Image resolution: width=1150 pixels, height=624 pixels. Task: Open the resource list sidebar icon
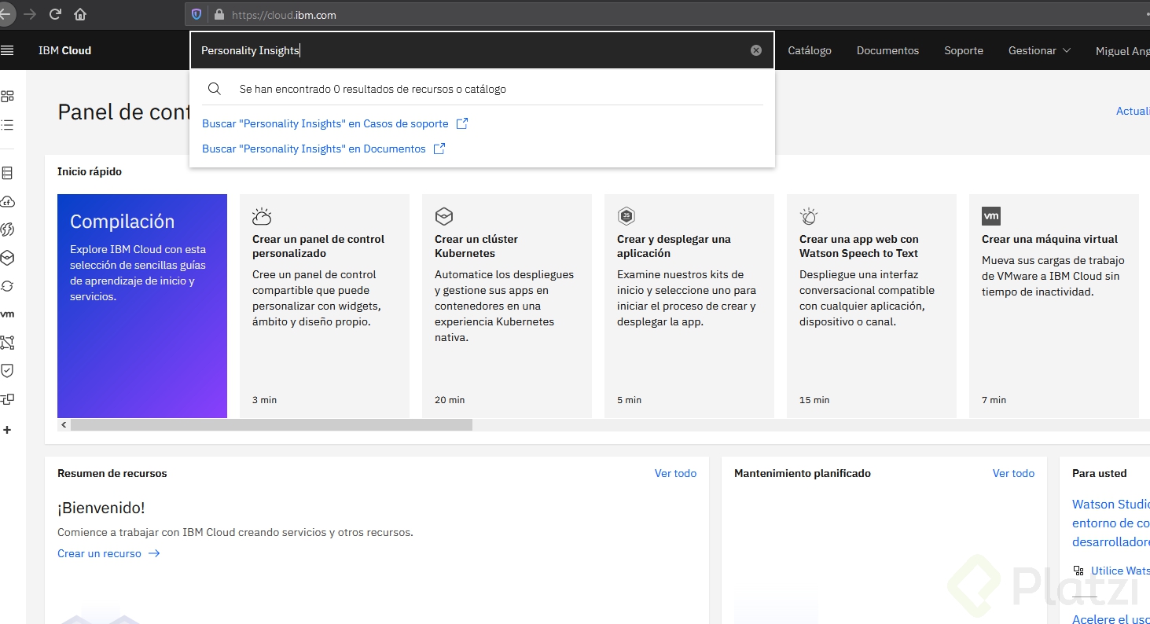click(x=8, y=125)
